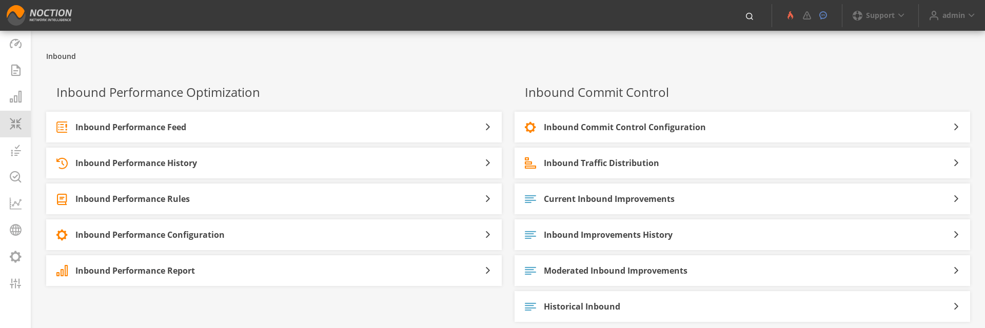Click the flame alert icon in header
The height and width of the screenshot is (328, 985).
pos(790,15)
